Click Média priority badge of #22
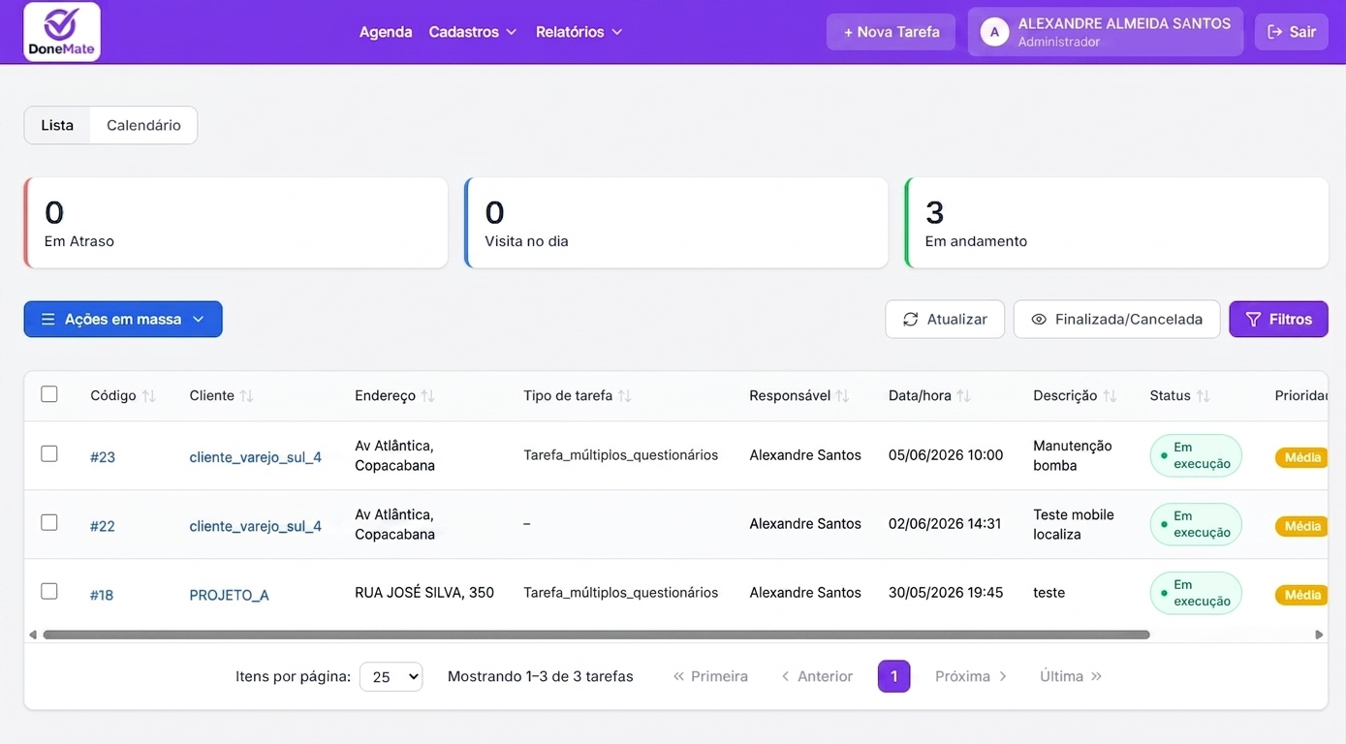Viewport: 1346px width, 744px height. click(x=1301, y=526)
